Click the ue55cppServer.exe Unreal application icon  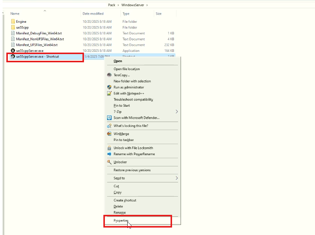[x=13, y=51]
